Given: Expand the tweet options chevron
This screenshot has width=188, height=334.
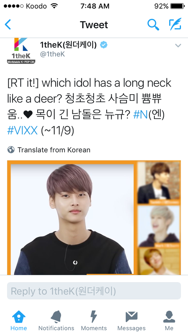Looking at the screenshot, I should tap(178, 45).
